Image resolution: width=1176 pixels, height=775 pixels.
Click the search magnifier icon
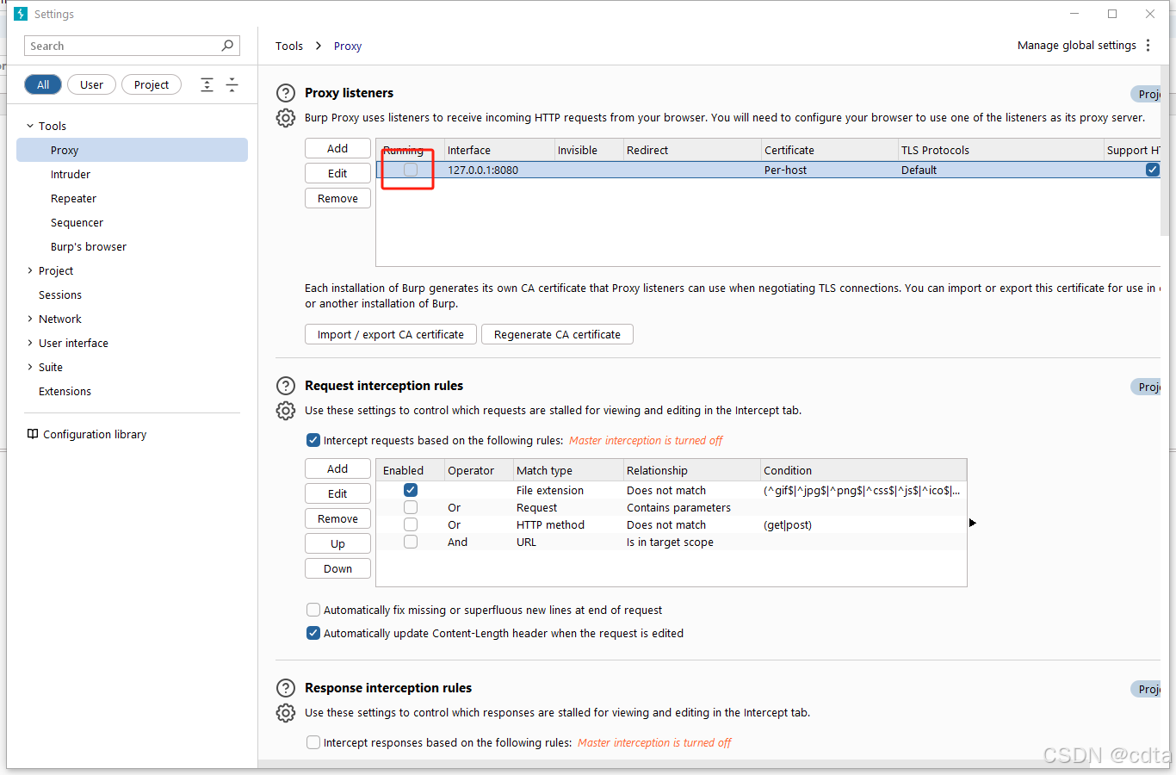227,46
